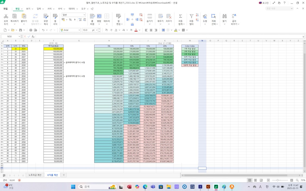Expand the Name Box N50 dropdown
The height and width of the screenshot is (191, 306).
(x=19, y=36)
